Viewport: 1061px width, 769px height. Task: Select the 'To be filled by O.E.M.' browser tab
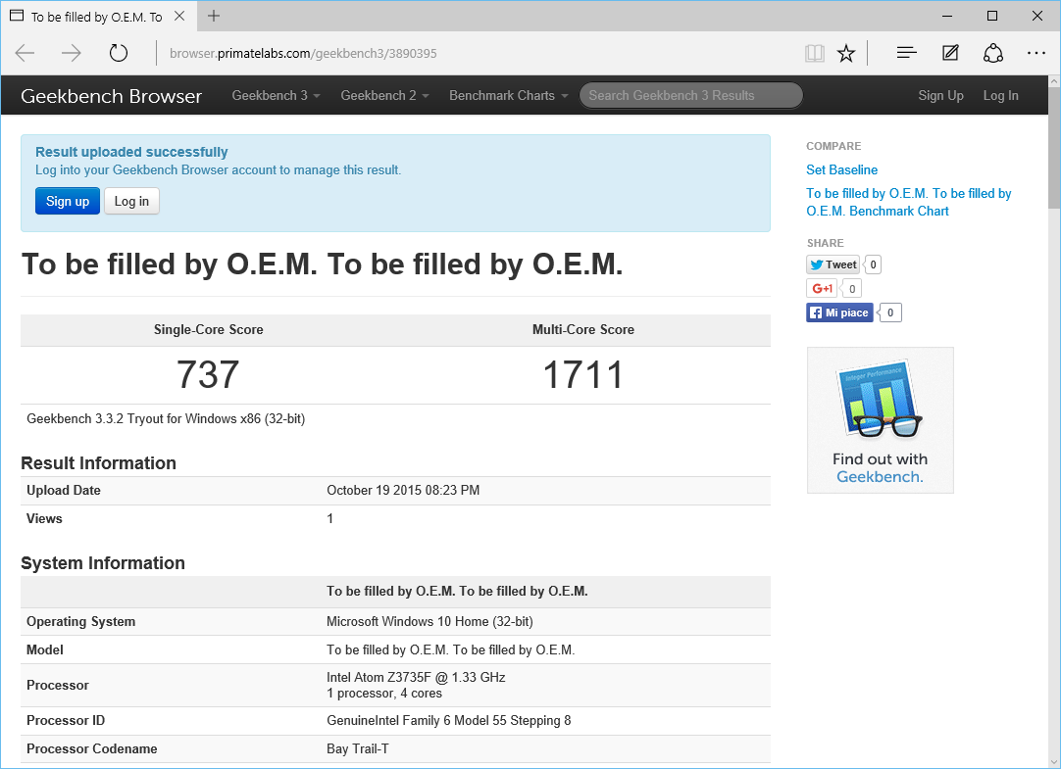(x=97, y=17)
